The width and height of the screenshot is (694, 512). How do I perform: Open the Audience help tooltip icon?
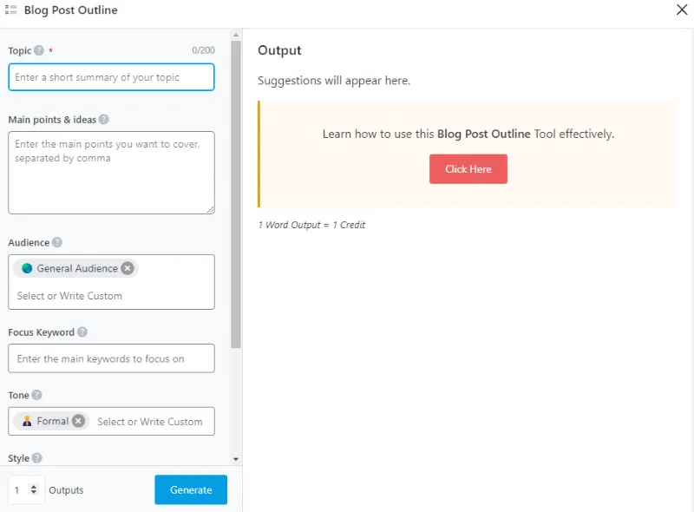pyautogui.click(x=57, y=243)
